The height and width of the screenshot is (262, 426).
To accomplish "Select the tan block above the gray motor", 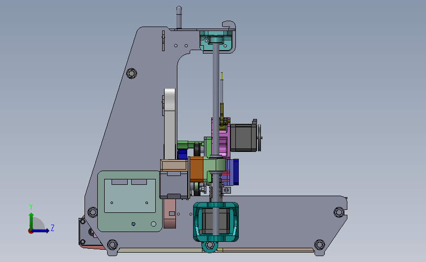I will click(174, 165).
